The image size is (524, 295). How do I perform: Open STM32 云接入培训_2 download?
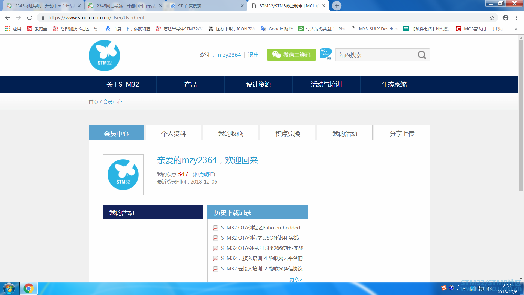(262, 269)
